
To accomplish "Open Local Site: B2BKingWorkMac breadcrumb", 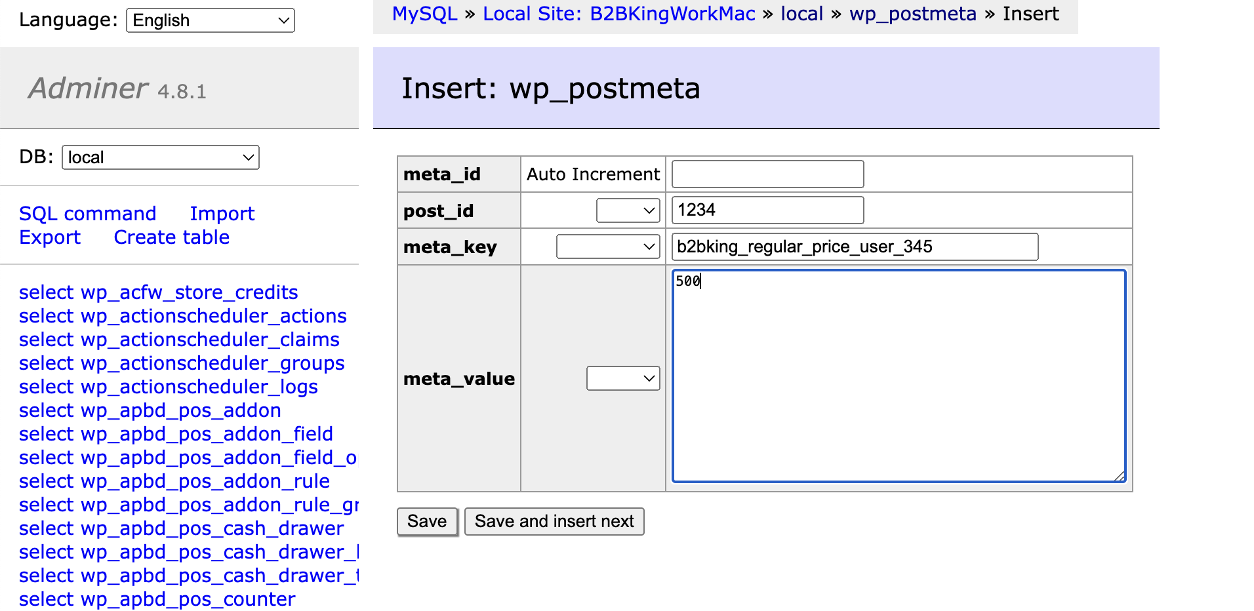I will 619,14.
